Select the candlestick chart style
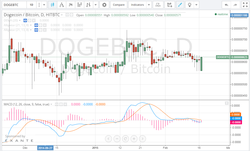 pyautogui.click(x=52, y=5)
